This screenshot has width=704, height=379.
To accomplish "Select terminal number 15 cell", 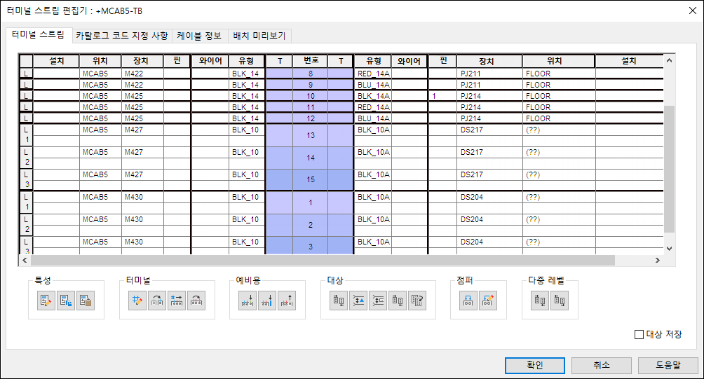I will (x=310, y=179).
